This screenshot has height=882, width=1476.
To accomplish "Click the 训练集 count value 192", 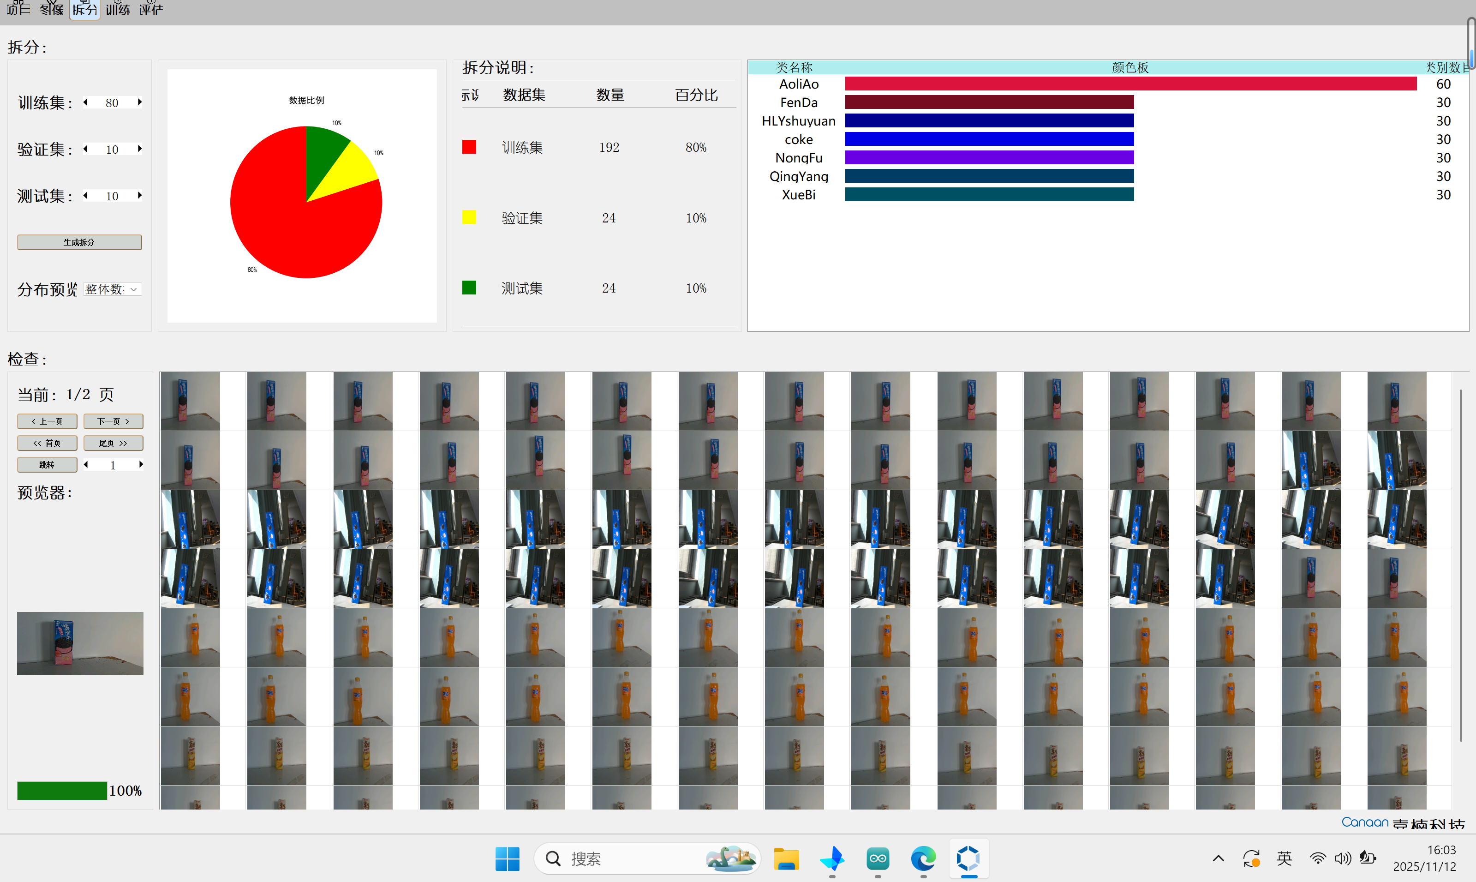I will pyautogui.click(x=609, y=147).
